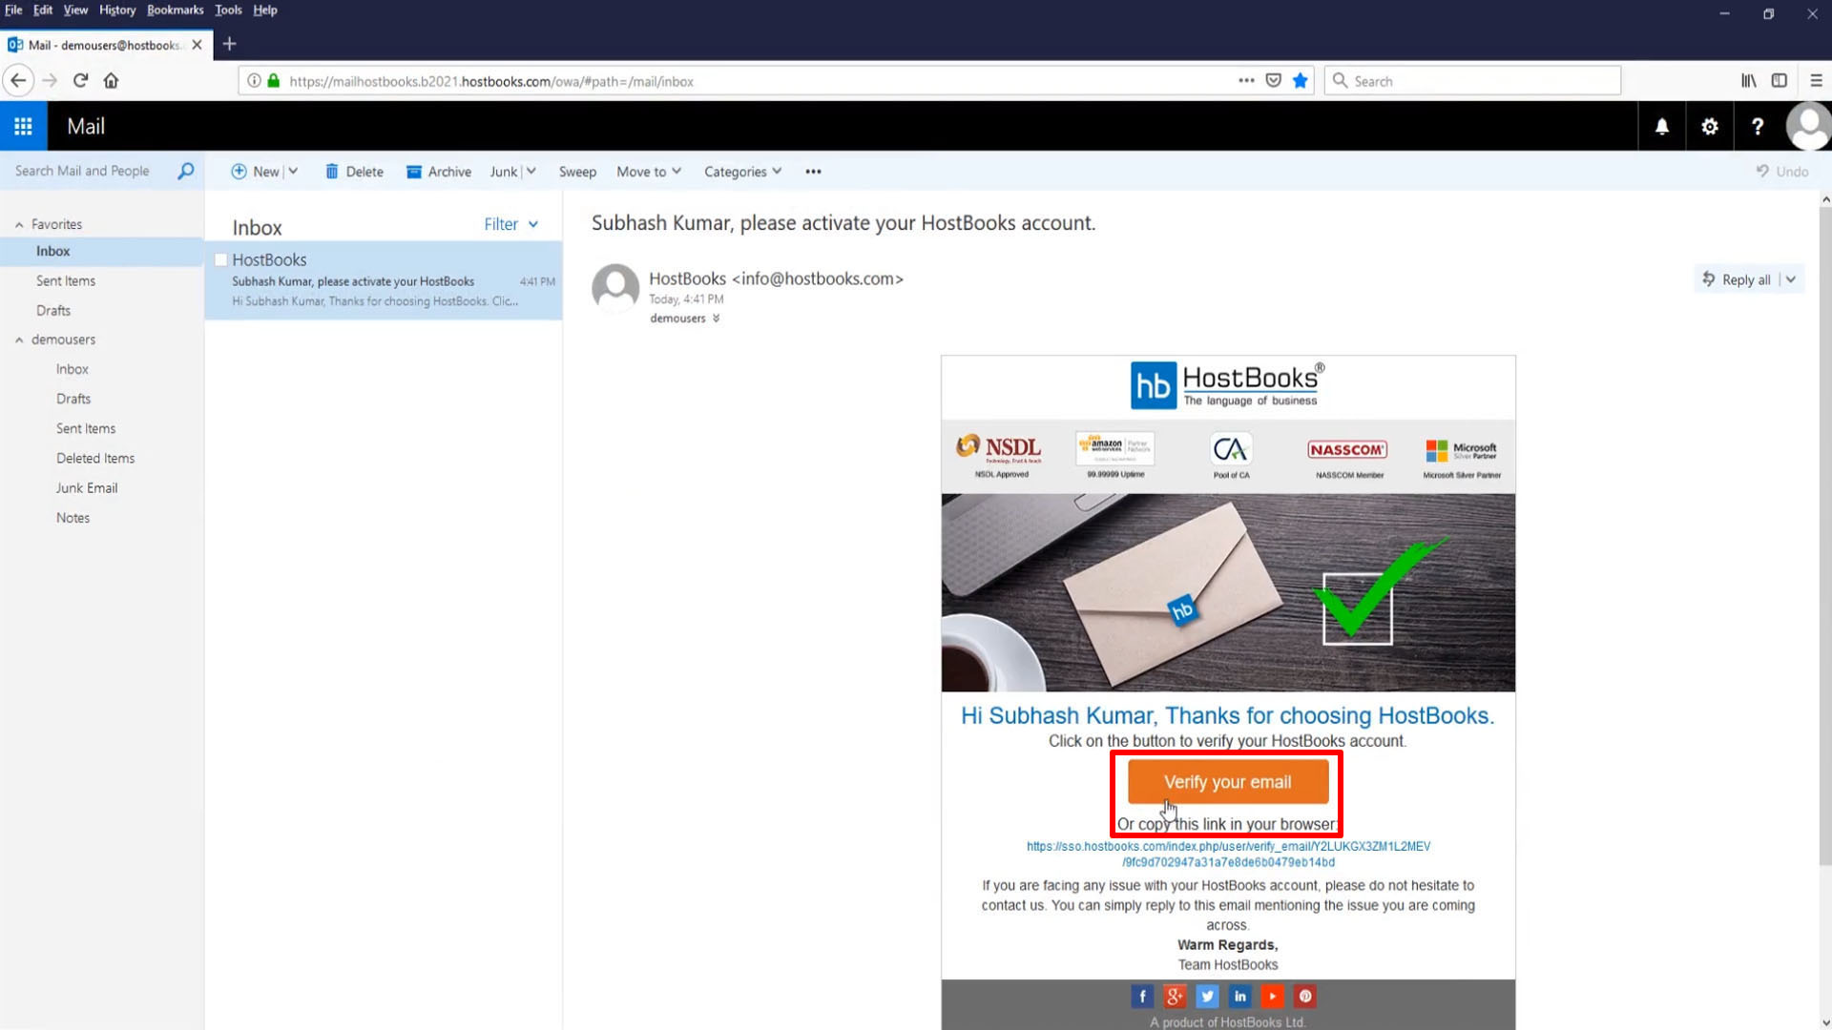Expand the New item dropdown arrow
This screenshot has height=1030, width=1832.
point(293,171)
